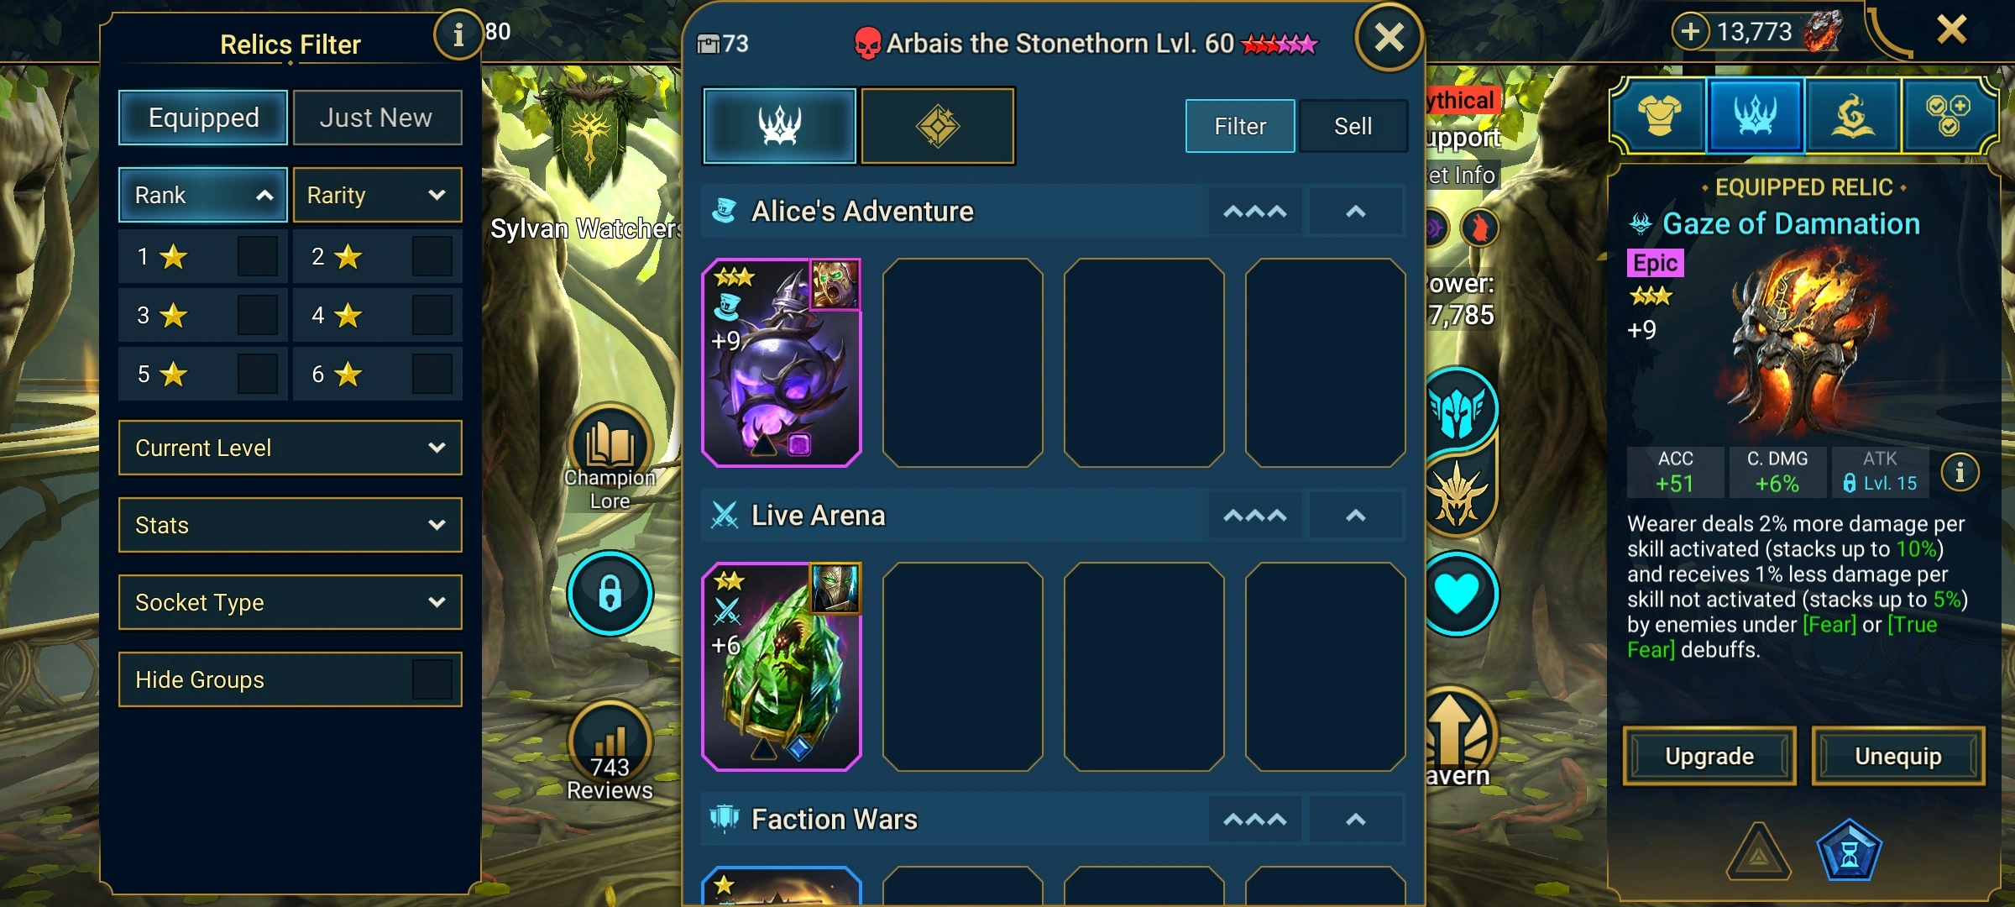Enable the 6 star rank checkbox

click(432, 374)
